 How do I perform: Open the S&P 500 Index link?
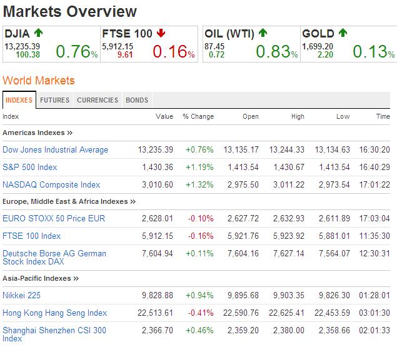(30, 167)
